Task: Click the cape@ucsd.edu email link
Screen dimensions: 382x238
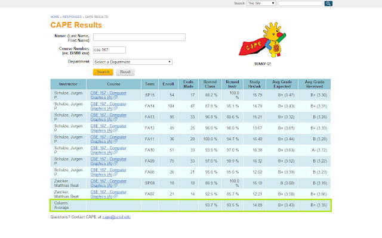Action: click(116, 218)
